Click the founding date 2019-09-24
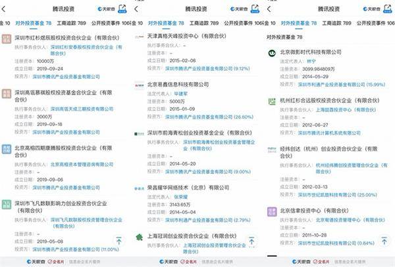395x267 pixels. 50,69
